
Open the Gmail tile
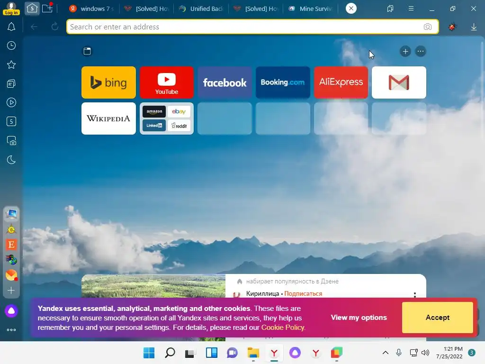tap(399, 82)
